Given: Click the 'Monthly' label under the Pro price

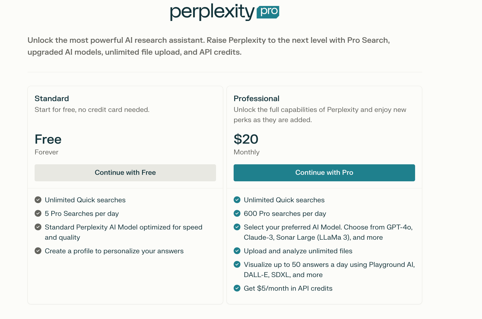Looking at the screenshot, I should (246, 152).
